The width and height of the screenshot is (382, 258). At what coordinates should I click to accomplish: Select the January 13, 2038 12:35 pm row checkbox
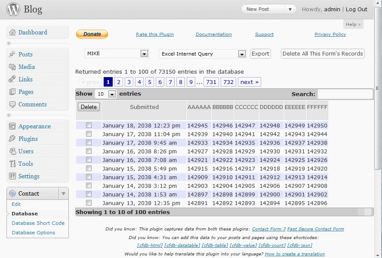pyautogui.click(x=89, y=203)
